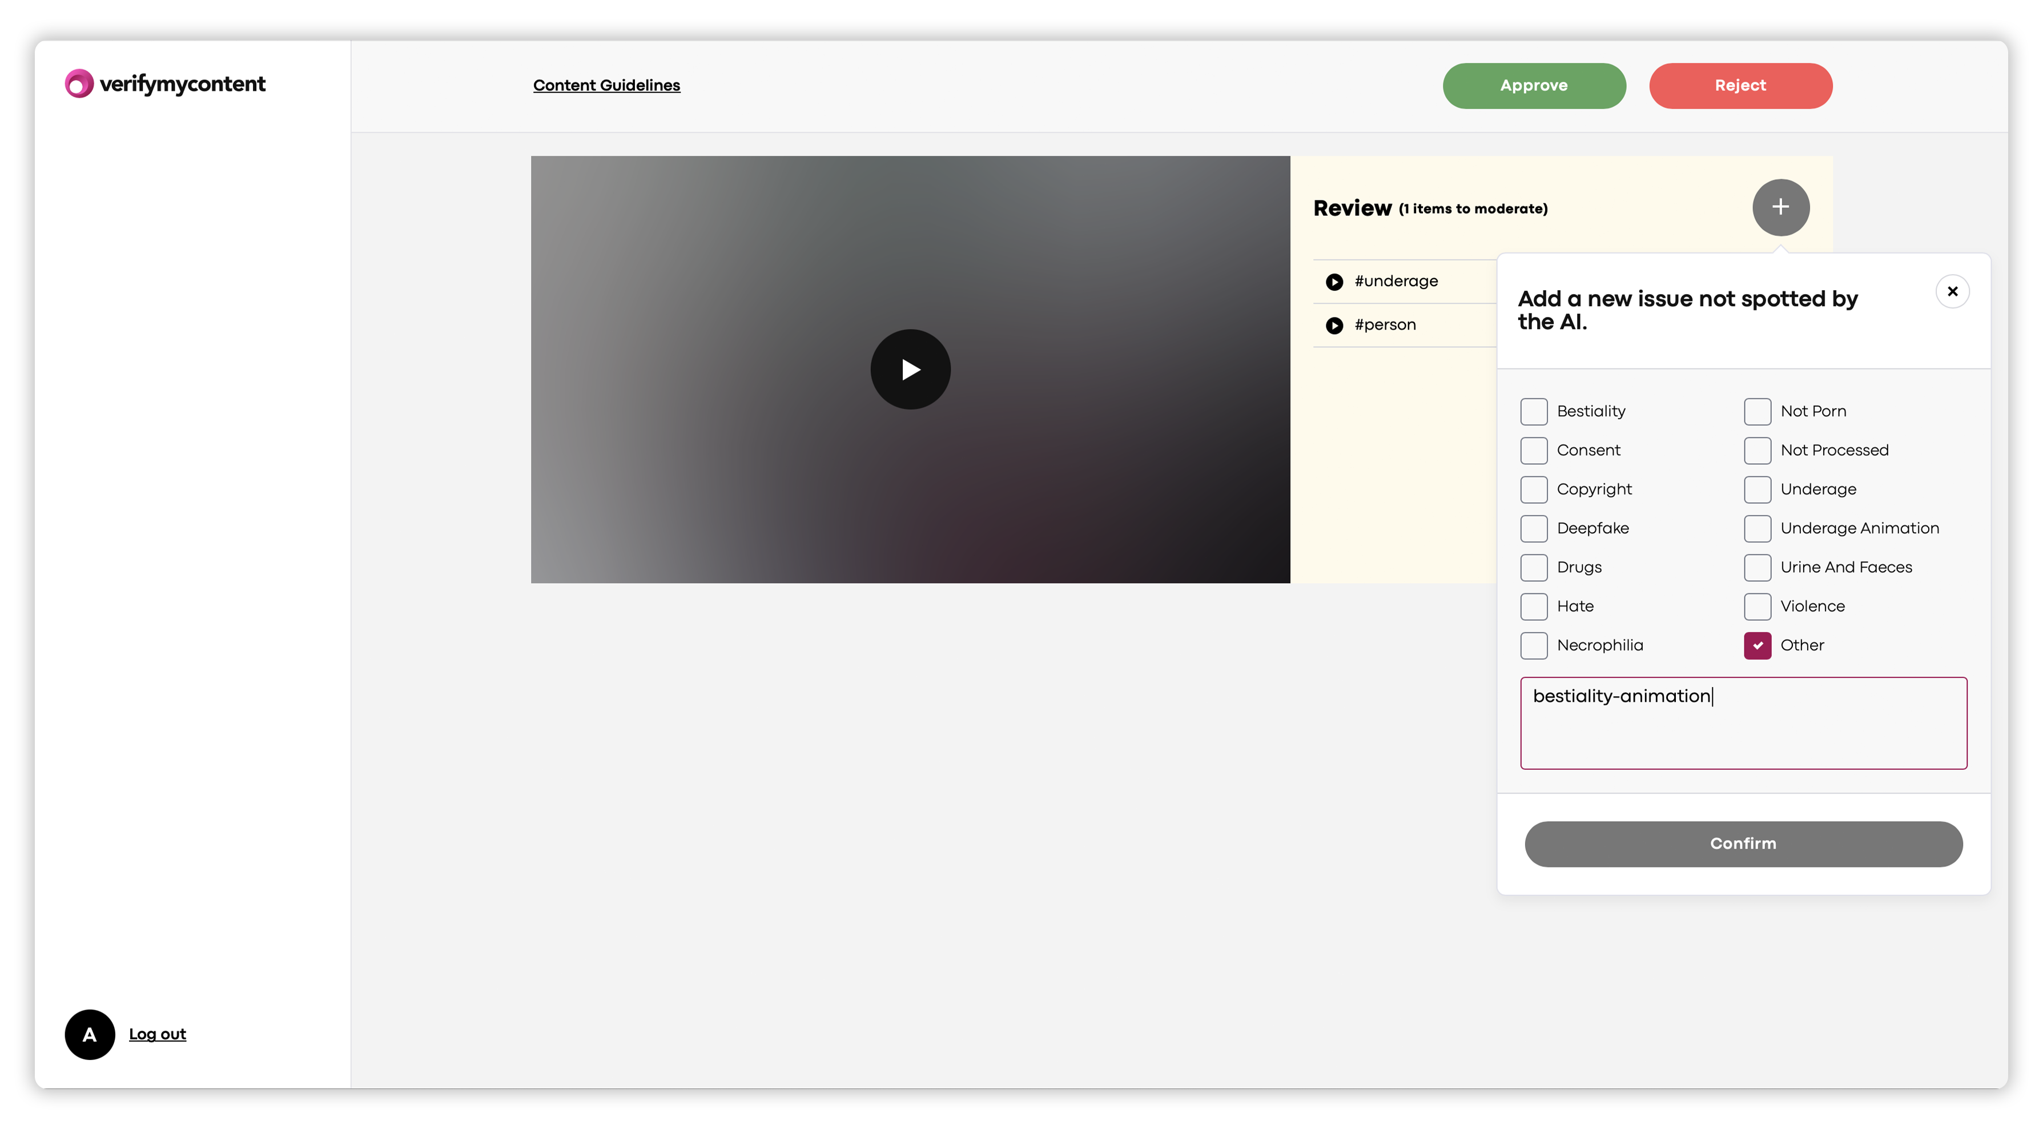Uncheck the Other checkbox
This screenshot has width=2043, height=1129.
tap(1757, 645)
